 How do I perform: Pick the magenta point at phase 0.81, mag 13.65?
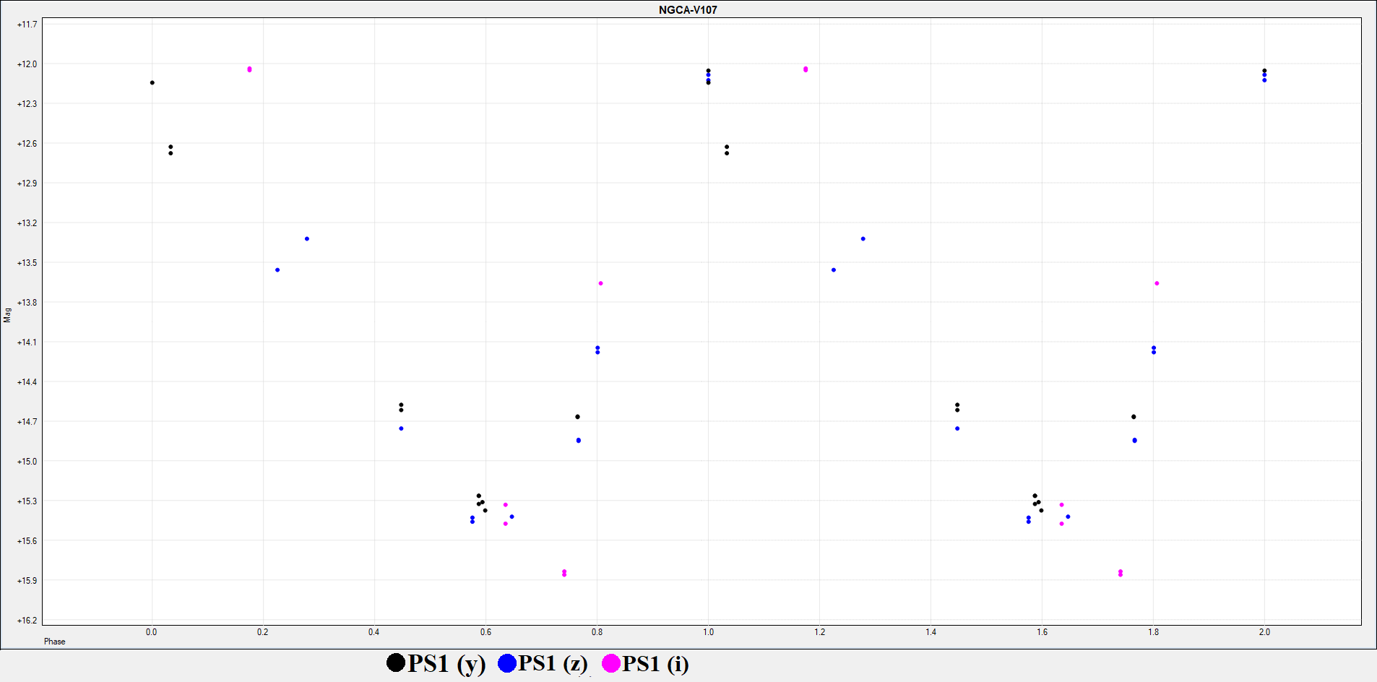pos(600,283)
